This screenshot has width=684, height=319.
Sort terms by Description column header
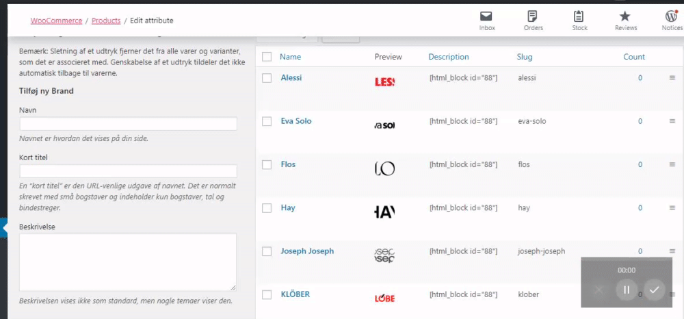point(449,57)
